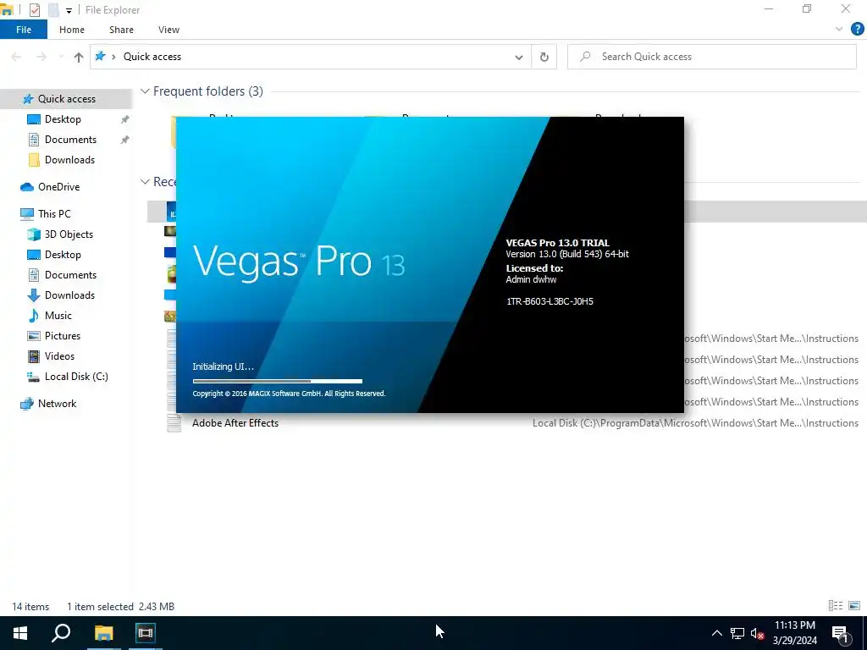This screenshot has height=650, width=867.
Task: Open Windows taskbar search
Action: coord(61,633)
